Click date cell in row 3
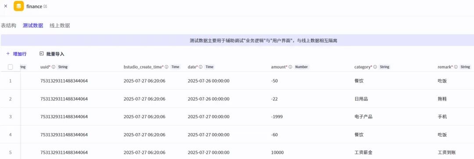This screenshot has width=474, height=159. pyautogui.click(x=208, y=117)
